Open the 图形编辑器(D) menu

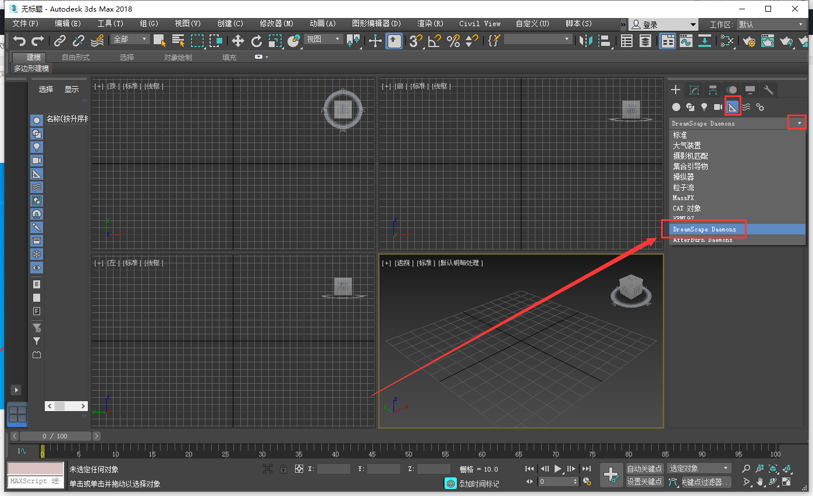377,24
